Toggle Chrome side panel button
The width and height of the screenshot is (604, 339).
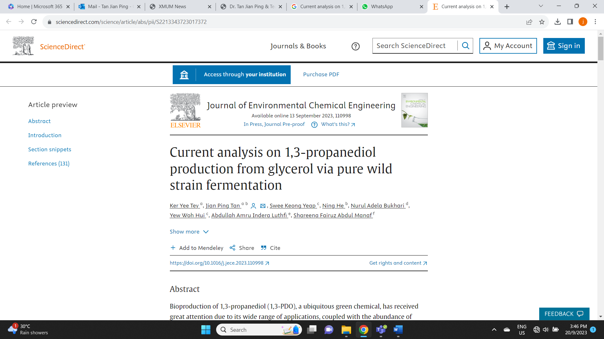pos(570,22)
